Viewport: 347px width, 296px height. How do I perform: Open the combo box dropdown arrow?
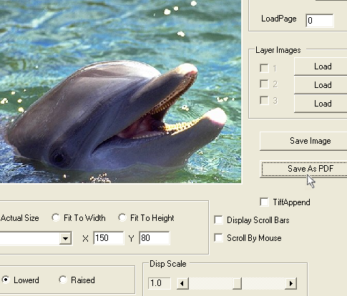pos(65,238)
